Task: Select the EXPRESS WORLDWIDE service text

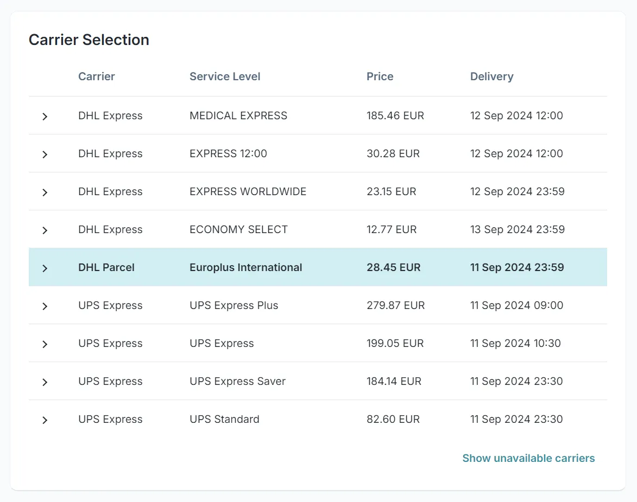Action: [x=248, y=191]
